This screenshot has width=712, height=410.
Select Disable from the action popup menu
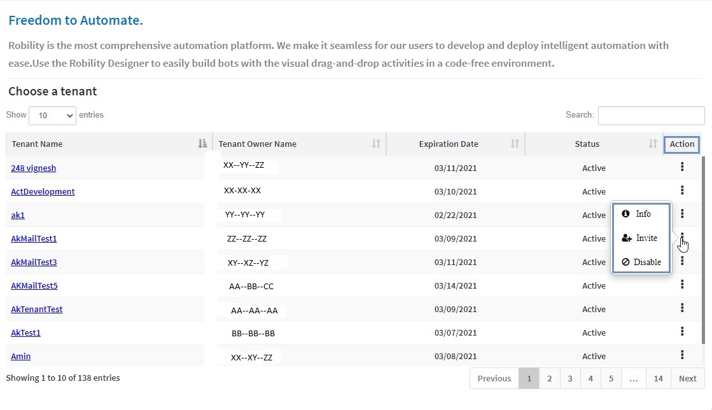point(641,262)
